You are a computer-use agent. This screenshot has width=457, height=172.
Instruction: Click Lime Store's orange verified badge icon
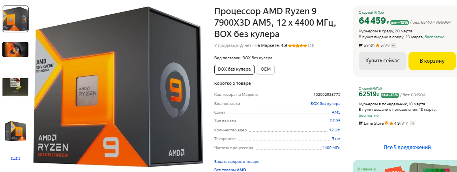point(386,123)
